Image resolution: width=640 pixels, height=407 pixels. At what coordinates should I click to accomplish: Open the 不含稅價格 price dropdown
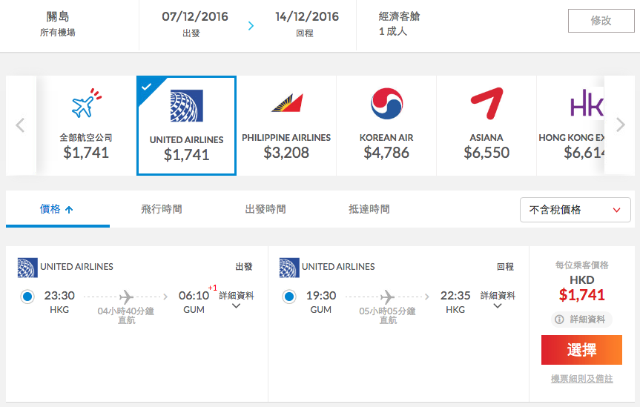(575, 210)
